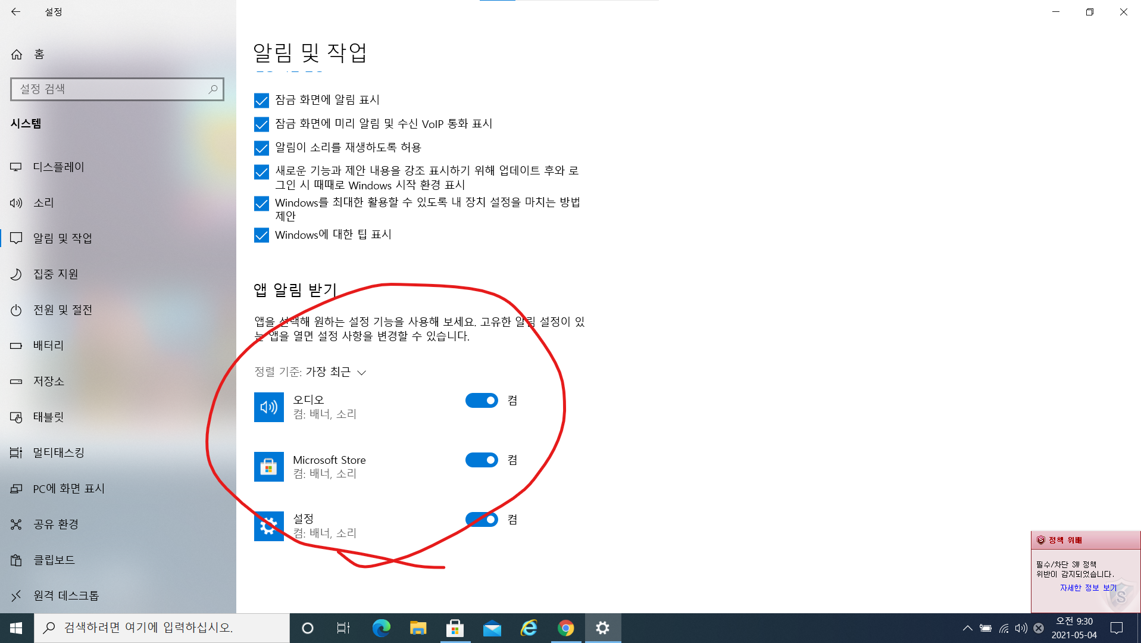Open the Mail app from the taskbar
This screenshot has width=1141, height=643.
point(491,628)
